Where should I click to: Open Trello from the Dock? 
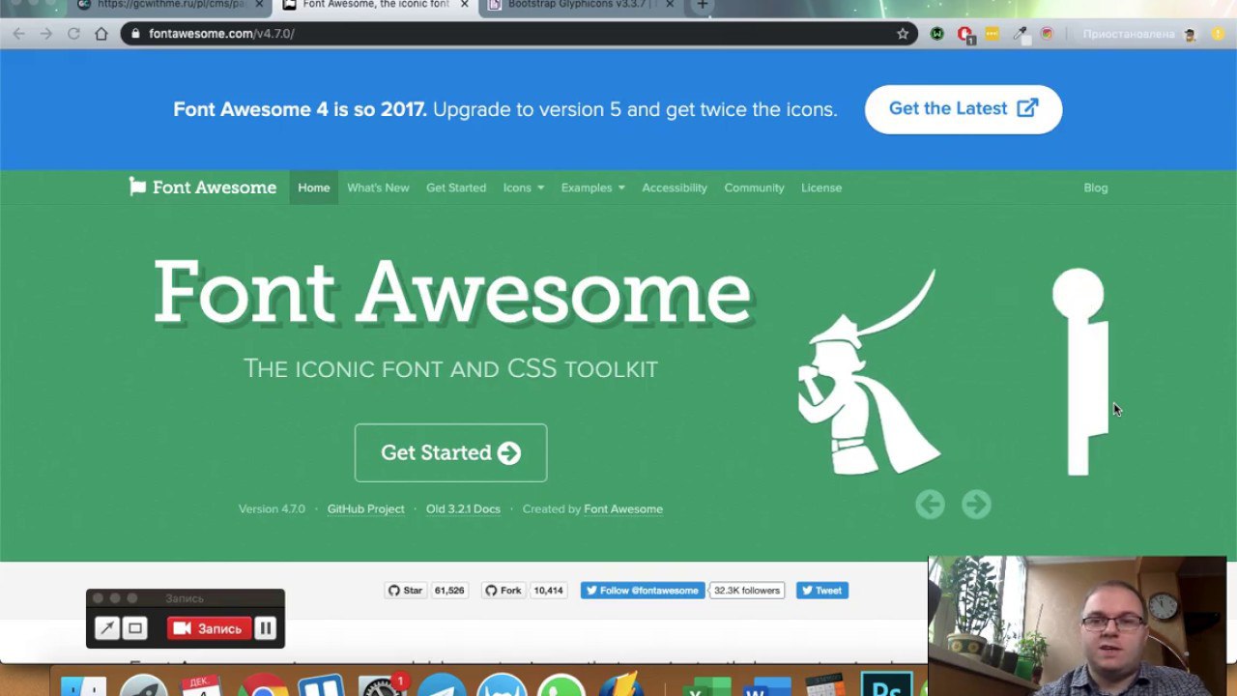pyautogui.click(x=322, y=684)
